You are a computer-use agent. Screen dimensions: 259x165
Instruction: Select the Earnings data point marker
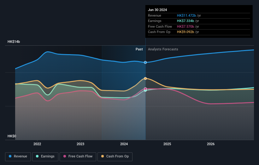145,90
